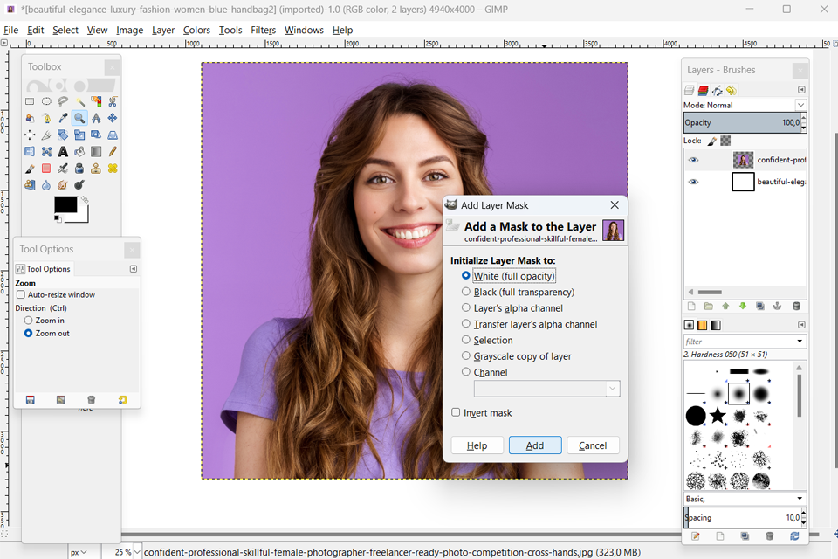Select the Paths tool
838x559 pixels.
(46, 118)
